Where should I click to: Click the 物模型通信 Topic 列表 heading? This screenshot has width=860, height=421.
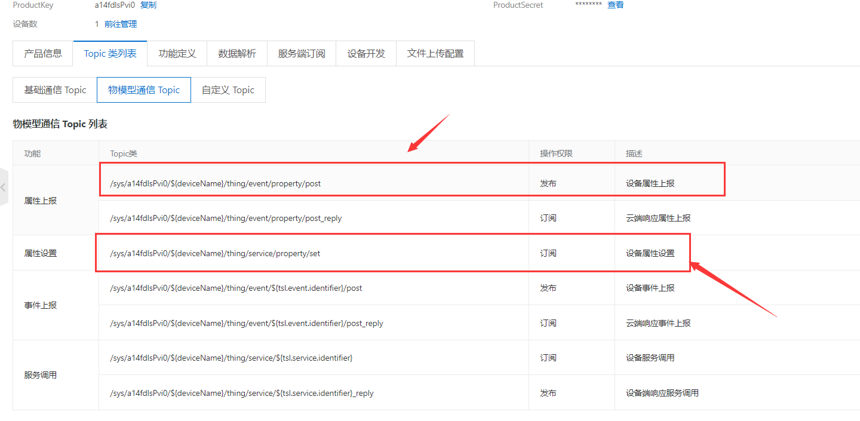click(x=60, y=124)
